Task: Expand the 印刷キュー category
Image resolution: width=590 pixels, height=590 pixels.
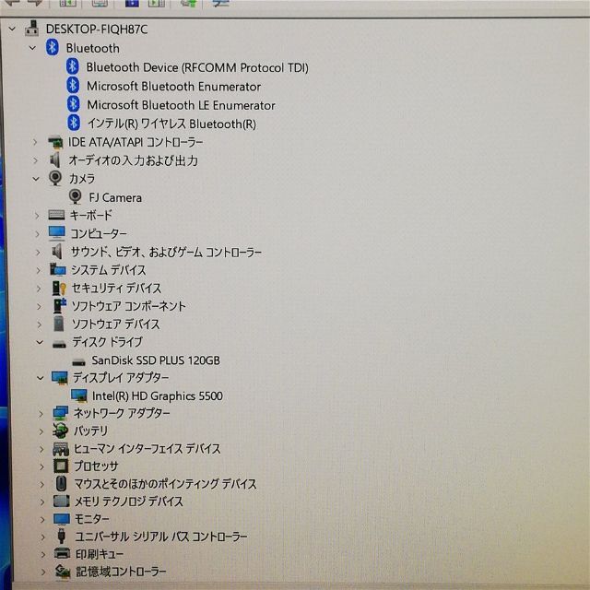Action: 43,554
